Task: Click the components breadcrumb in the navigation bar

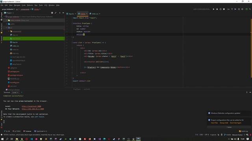Action: pos(25,9)
